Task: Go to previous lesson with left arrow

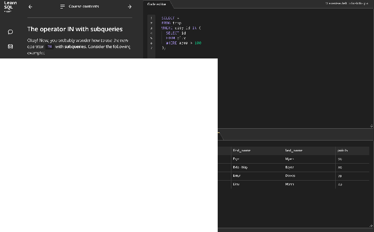Action: 31,7
